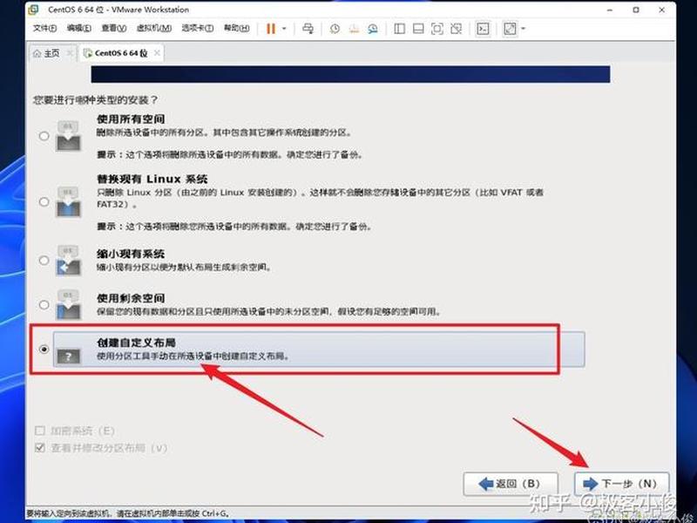
Task: Select the 替换现有 Linux 系统 radio button
Action: (44, 202)
